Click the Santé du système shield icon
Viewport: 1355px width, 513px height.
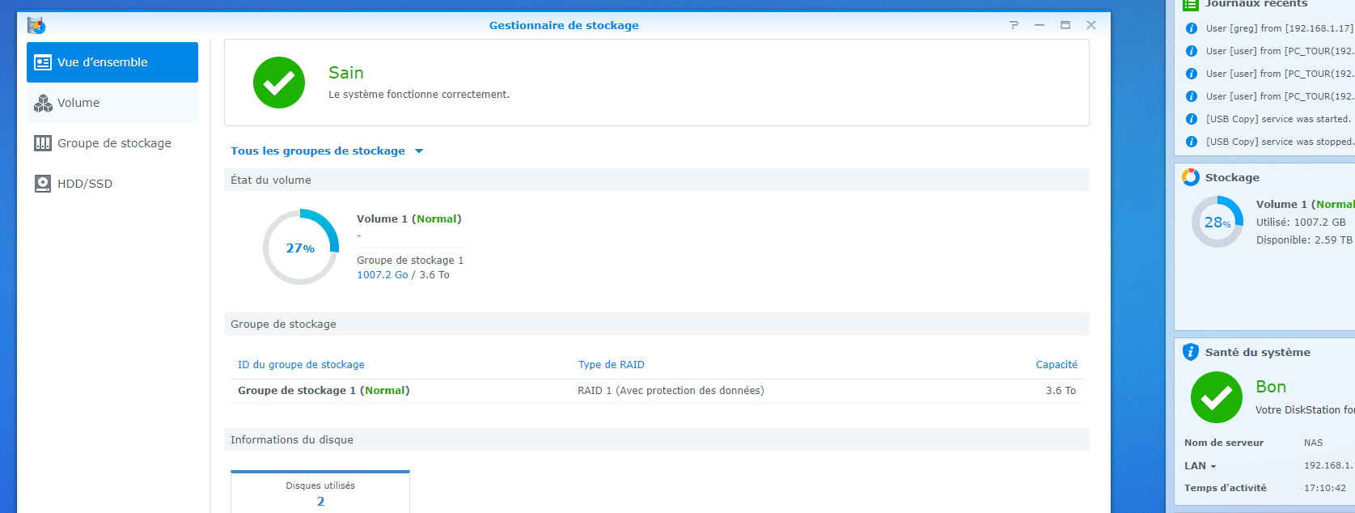[x=1191, y=352]
